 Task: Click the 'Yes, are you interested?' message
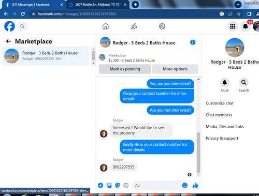[x=170, y=84]
